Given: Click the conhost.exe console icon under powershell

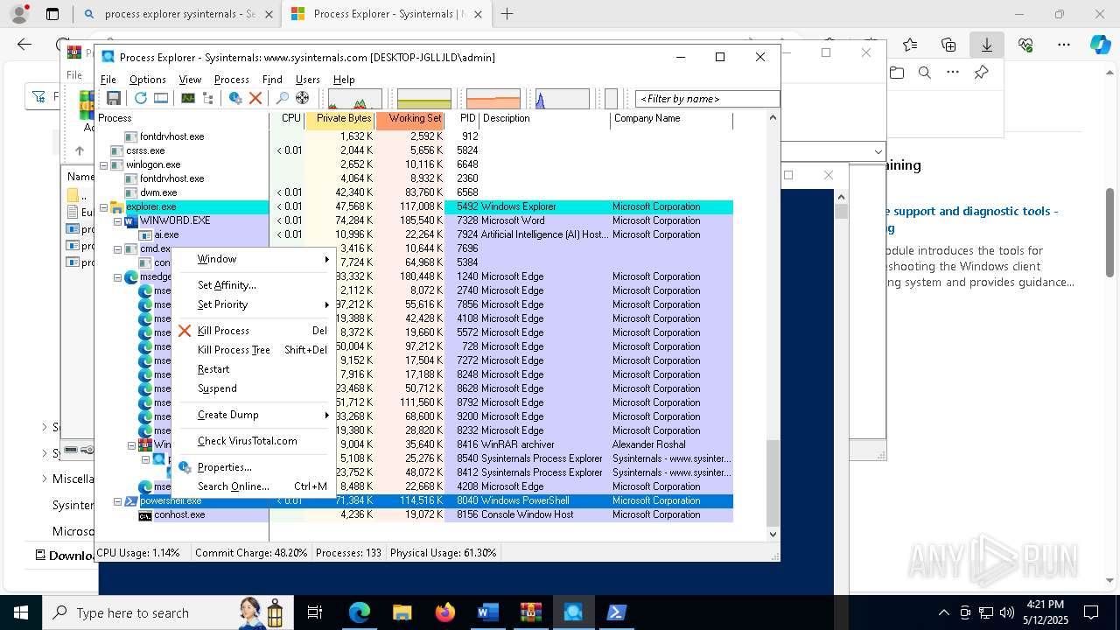Looking at the screenshot, I should [145, 514].
